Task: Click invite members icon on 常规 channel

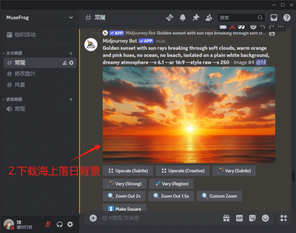Action: click(x=65, y=63)
